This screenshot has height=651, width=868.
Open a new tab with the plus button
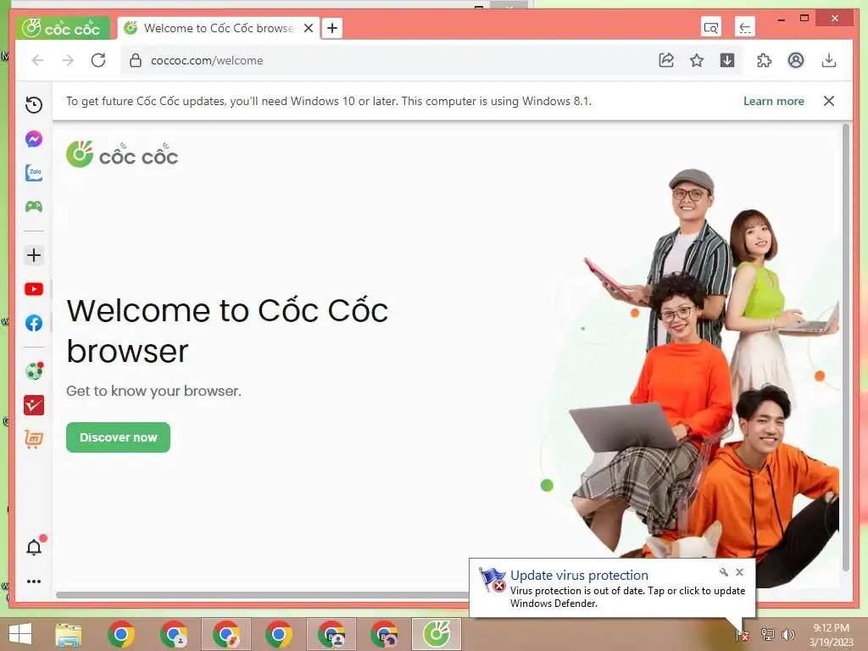[332, 28]
